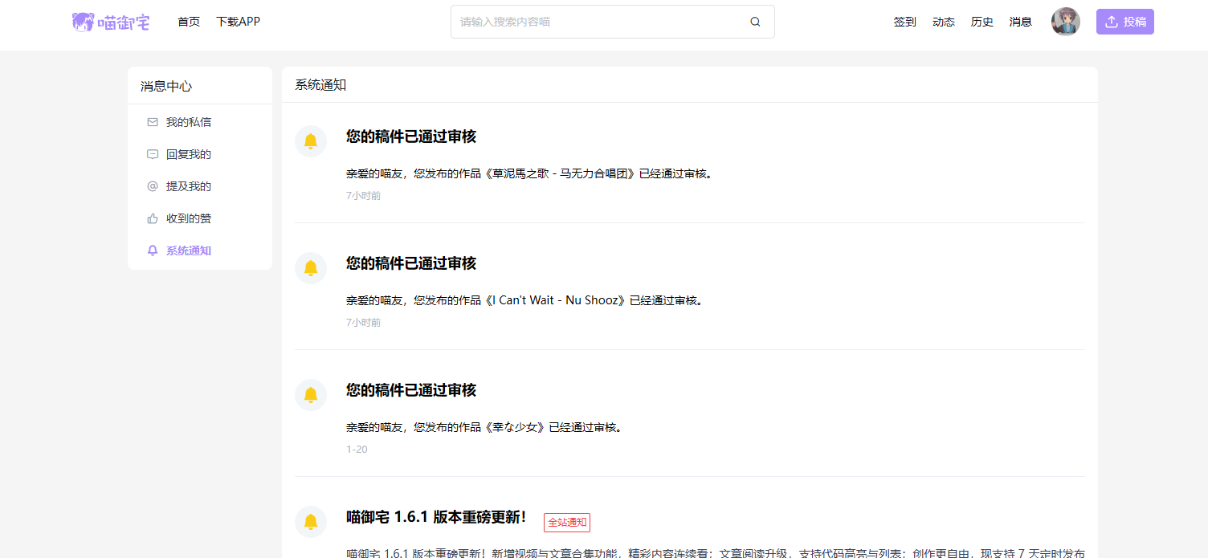
Task: Click bell icon of 草泥馬之歌 notification
Action: pos(311,141)
